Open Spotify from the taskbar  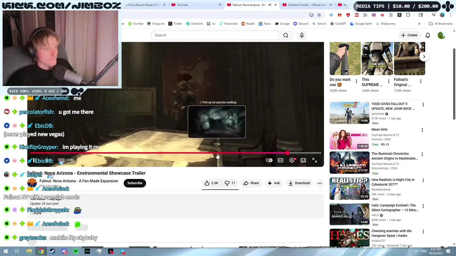click(76, 251)
